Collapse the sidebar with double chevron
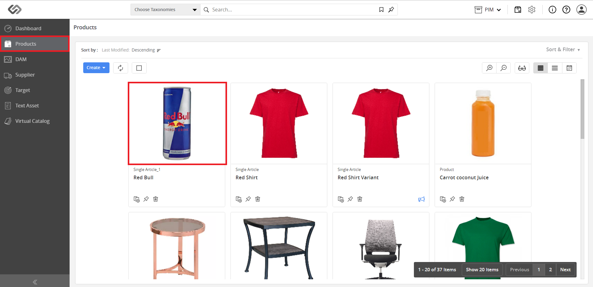The width and height of the screenshot is (593, 287). (35, 282)
